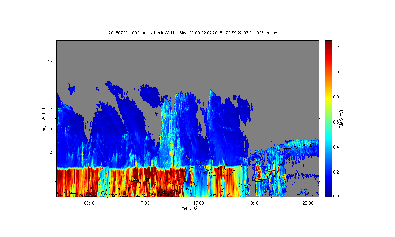395x237 pixels.
Task: Click the height tick label 10
Action: (51, 84)
